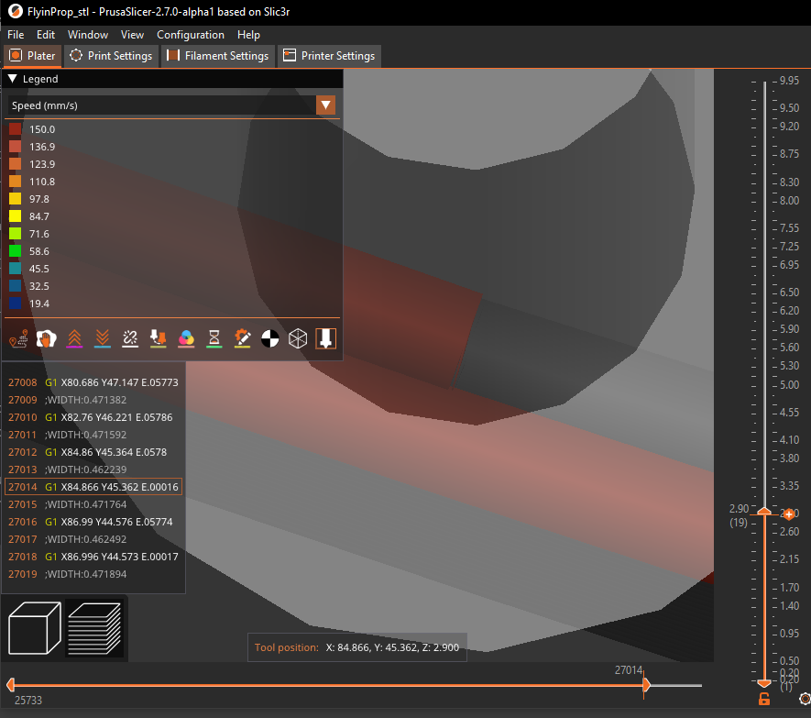
Task: Toggle color change markers
Action: click(x=186, y=338)
